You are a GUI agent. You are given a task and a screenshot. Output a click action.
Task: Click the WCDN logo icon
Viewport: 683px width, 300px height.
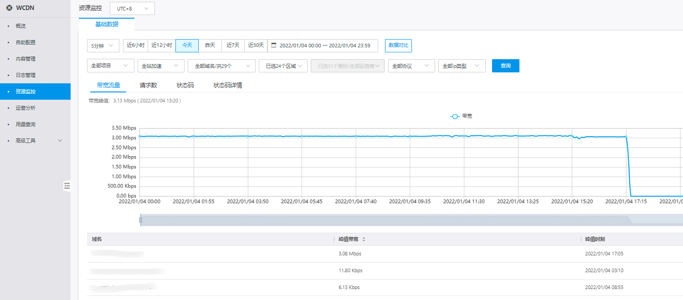pos(9,8)
